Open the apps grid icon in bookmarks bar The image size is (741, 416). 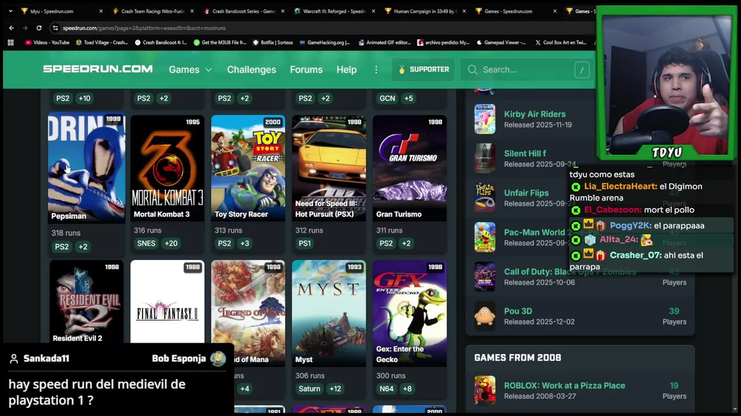[10, 42]
